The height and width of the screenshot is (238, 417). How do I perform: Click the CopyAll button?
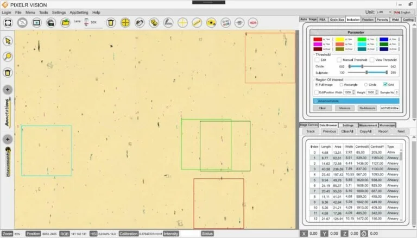point(365,131)
